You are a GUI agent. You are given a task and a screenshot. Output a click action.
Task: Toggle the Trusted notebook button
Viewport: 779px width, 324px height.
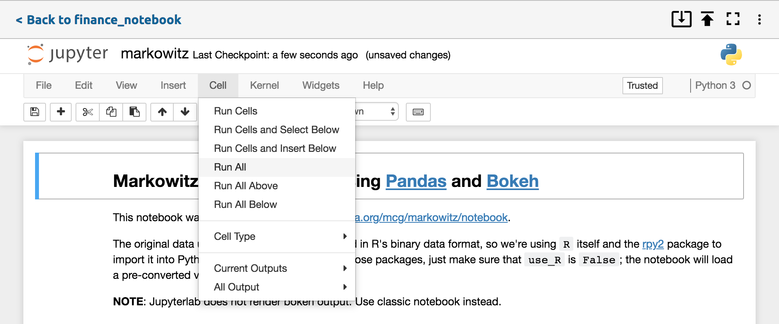tap(642, 86)
